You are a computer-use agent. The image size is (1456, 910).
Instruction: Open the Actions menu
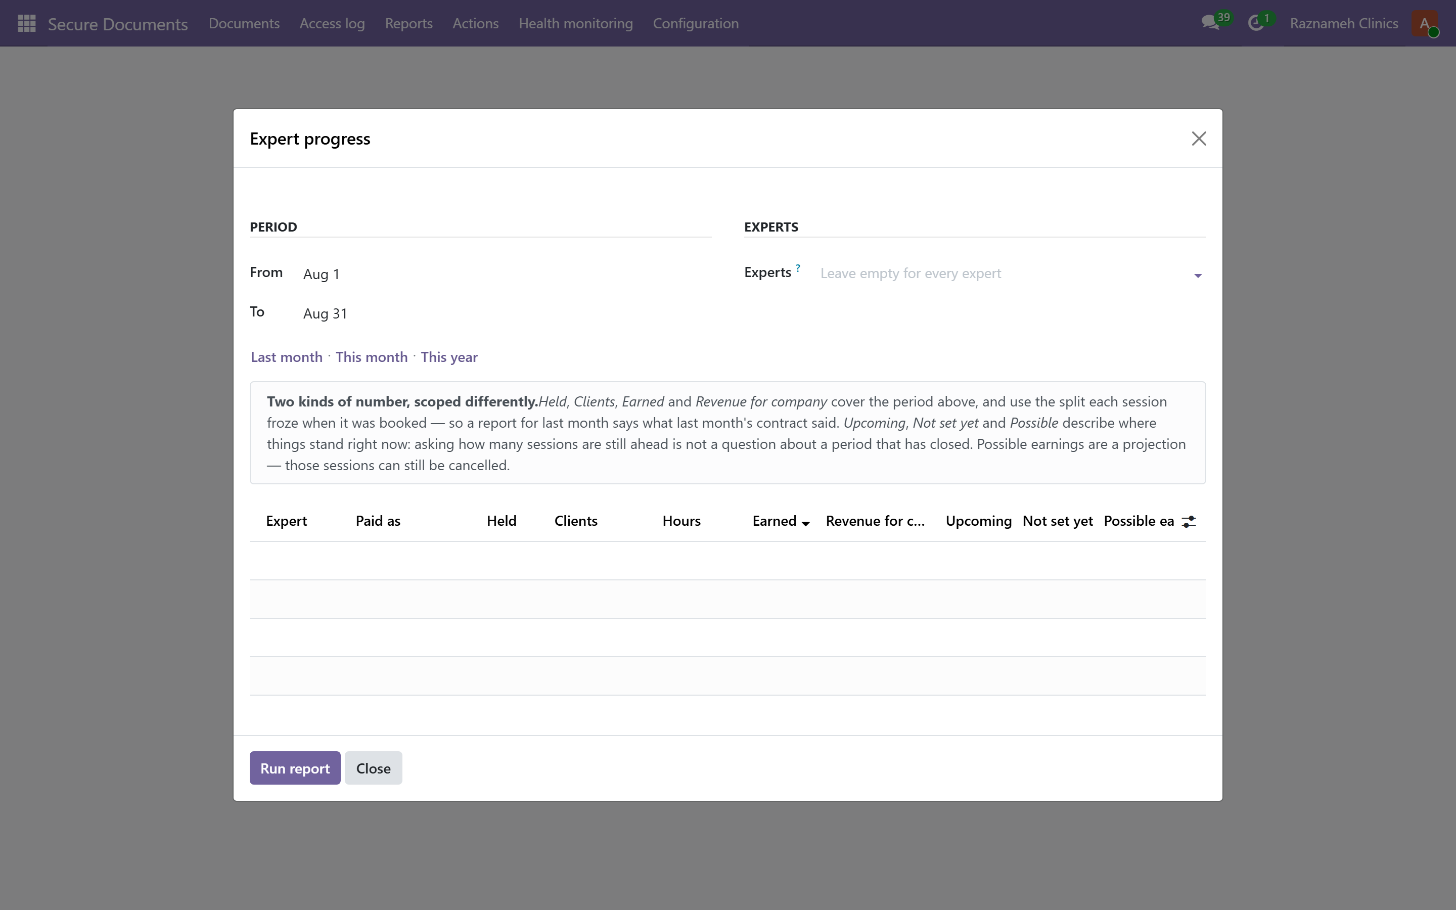tap(475, 23)
